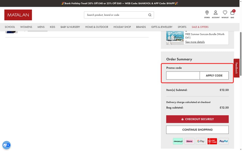The image size is (242, 151).
Task: Open the Holiday Shop menu
Action: point(122,27)
